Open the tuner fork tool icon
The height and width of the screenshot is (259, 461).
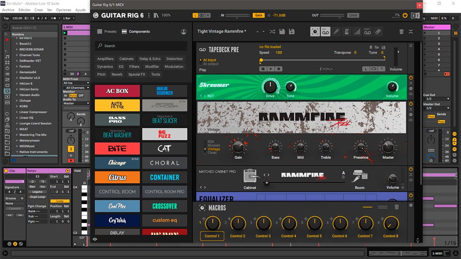point(336,31)
